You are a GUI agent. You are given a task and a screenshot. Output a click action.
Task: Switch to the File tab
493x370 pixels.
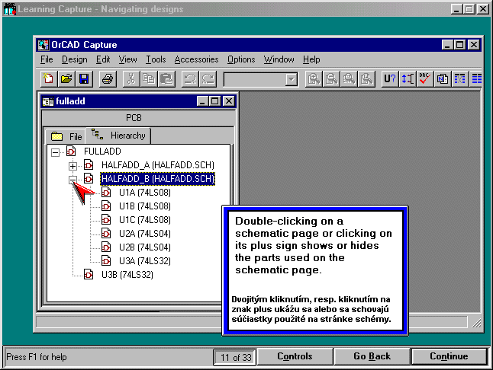pos(66,136)
